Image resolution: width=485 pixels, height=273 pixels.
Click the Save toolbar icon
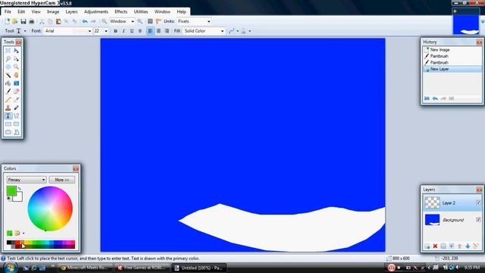pyautogui.click(x=23, y=21)
